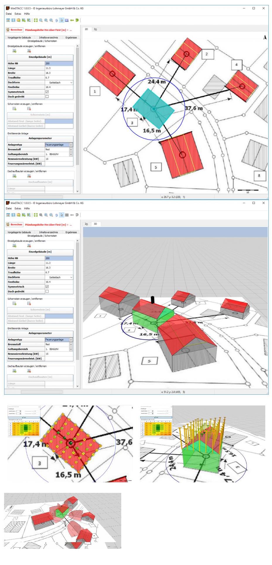
Task: Add a chimney via Schornstein erzeugen icon, 3D window
Action: pos(14,303)
